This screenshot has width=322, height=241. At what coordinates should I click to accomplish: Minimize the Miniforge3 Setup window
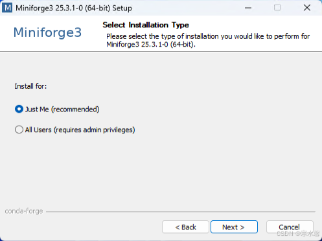pos(248,8)
